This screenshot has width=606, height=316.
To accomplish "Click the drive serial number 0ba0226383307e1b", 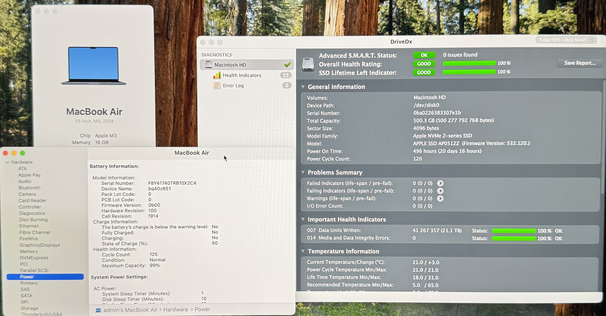I will click(437, 113).
